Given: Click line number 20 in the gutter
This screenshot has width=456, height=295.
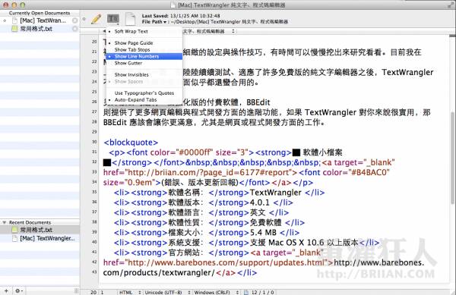Looking at the screenshot, I should (94, 42).
